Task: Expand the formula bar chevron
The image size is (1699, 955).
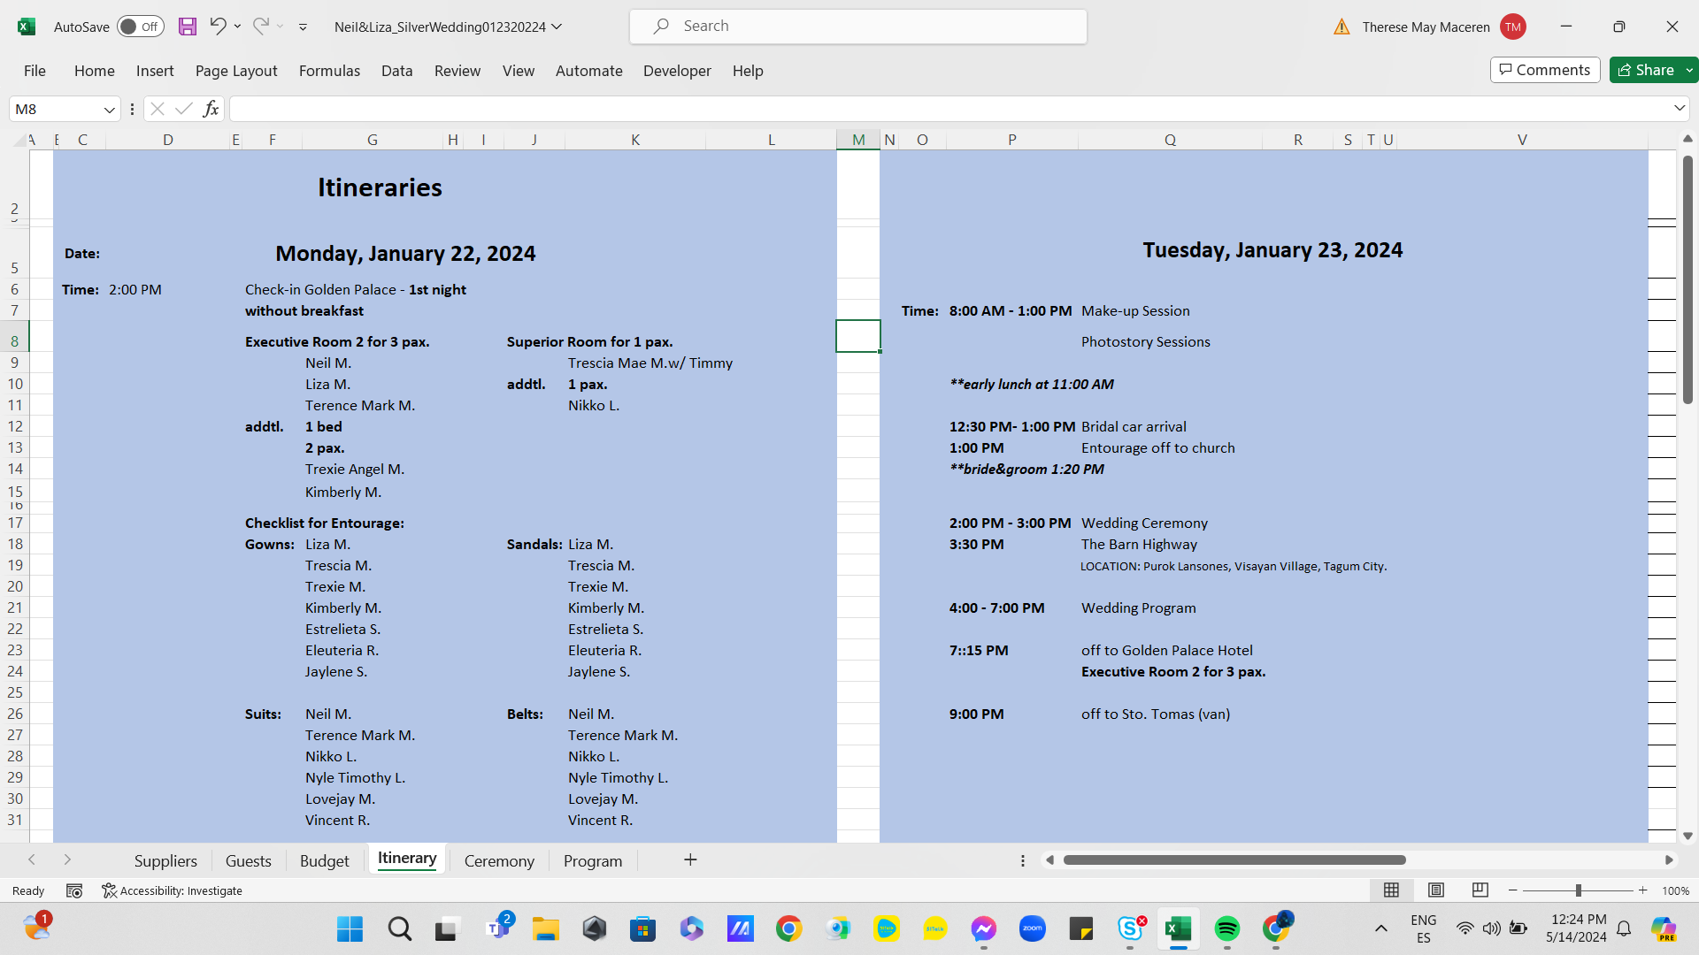Action: tap(1679, 108)
